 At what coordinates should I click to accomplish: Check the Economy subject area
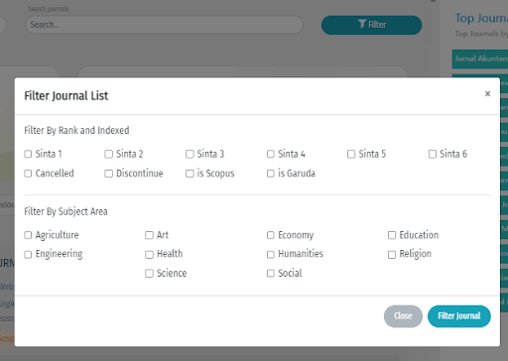(271, 235)
